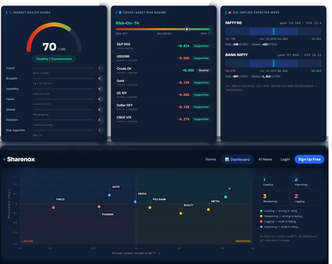Click the FII+DII ₹1,525 Cr text
Image resolution: width=332 pixels, height=264 pixels.
[x=42, y=104]
